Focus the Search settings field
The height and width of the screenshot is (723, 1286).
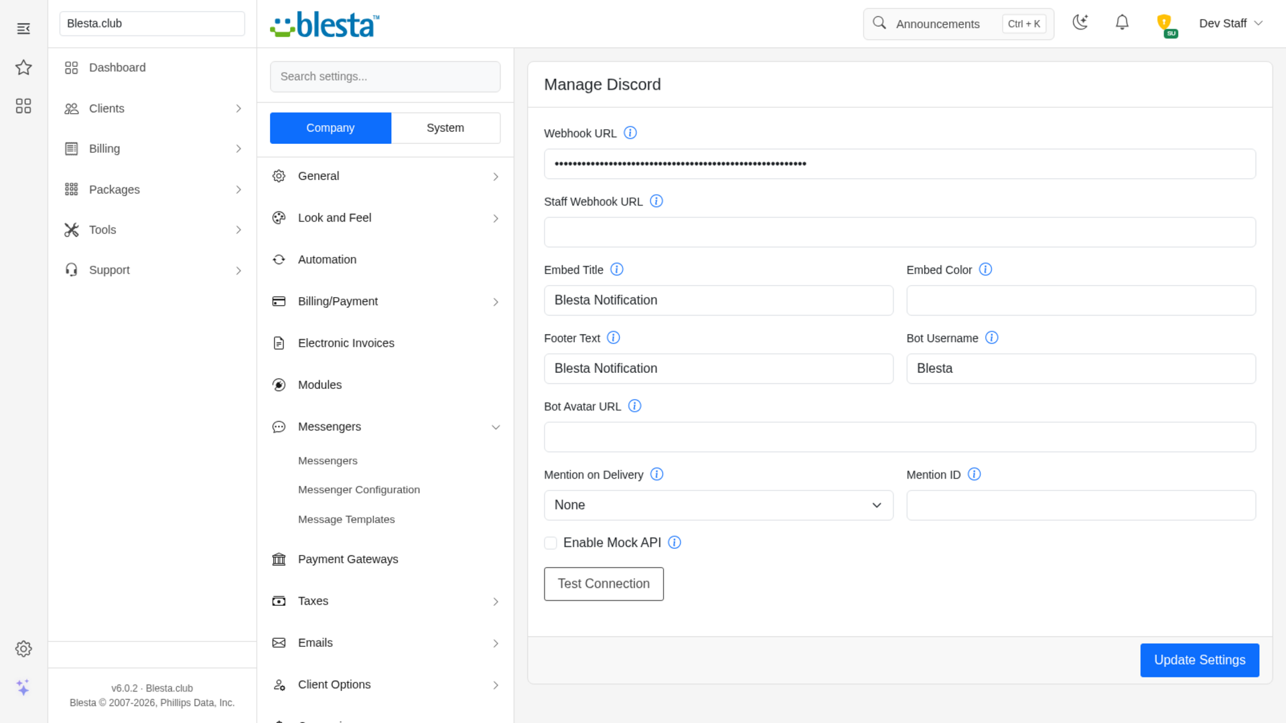coord(385,76)
